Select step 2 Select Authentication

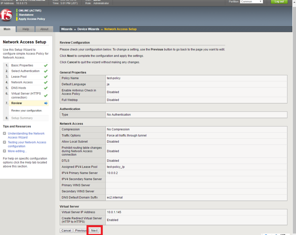[x=25, y=71]
